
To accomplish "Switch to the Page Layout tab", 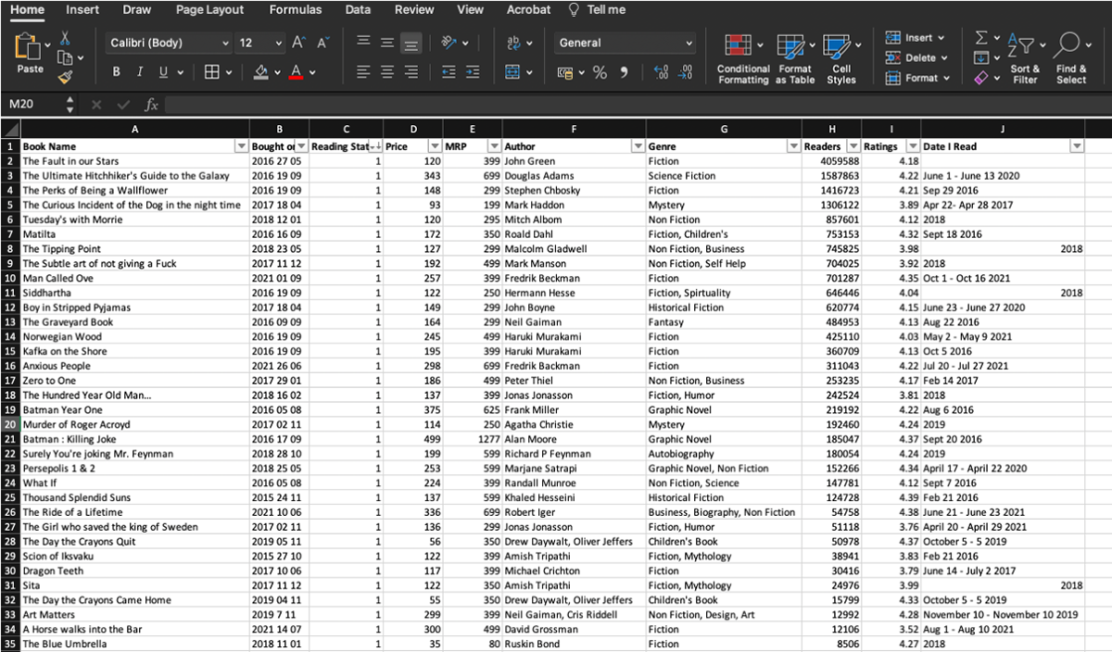I will (210, 9).
